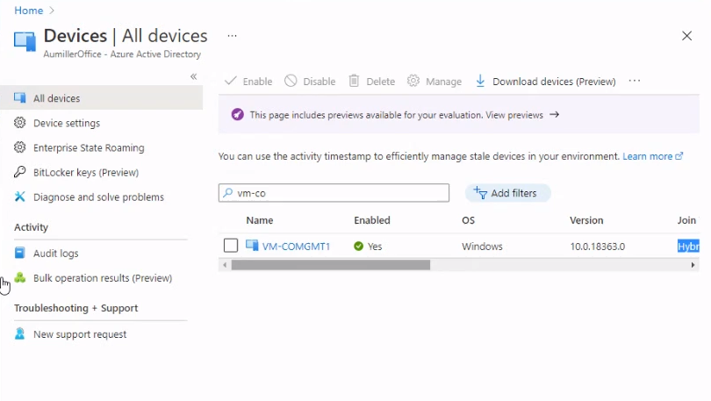Click the Download devices arrow icon
This screenshot has height=401, width=711.
480,81
